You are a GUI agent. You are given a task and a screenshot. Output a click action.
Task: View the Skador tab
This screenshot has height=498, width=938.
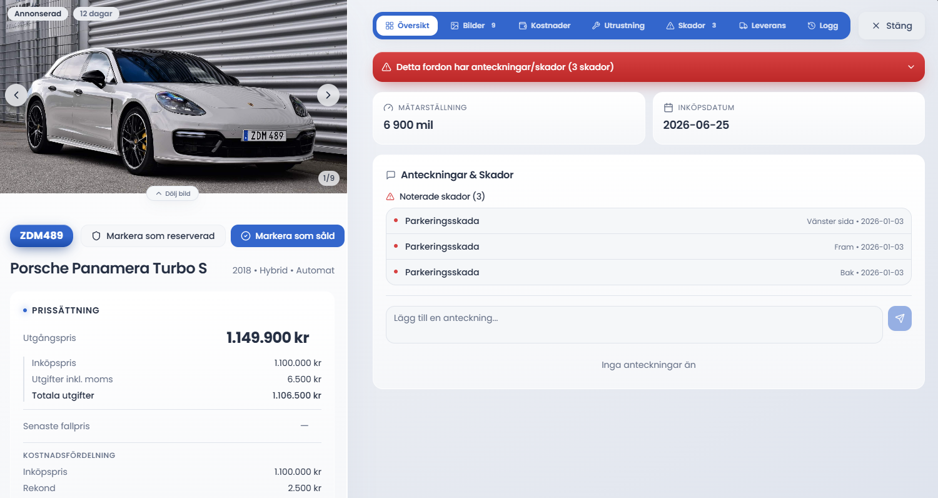tap(691, 26)
